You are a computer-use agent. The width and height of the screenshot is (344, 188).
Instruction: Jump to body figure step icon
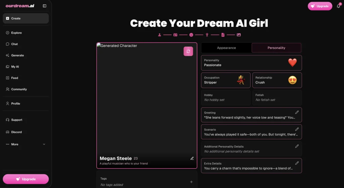207,35
